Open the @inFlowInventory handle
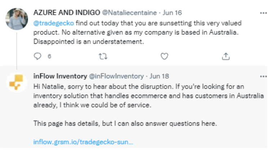 coord(116,76)
